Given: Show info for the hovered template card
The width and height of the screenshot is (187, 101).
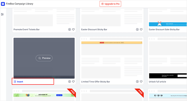Looking at the screenshot, I should [70, 82].
